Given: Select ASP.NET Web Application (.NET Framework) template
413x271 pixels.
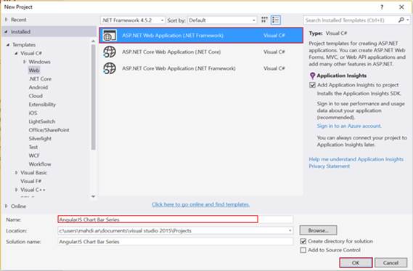Looking at the screenshot, I should (x=201, y=36).
